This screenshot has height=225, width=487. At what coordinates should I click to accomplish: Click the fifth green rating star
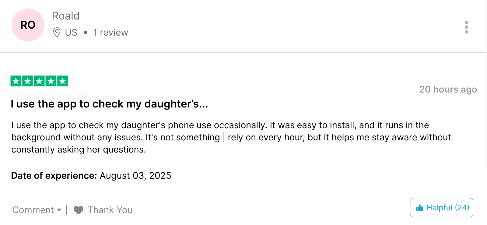62,81
